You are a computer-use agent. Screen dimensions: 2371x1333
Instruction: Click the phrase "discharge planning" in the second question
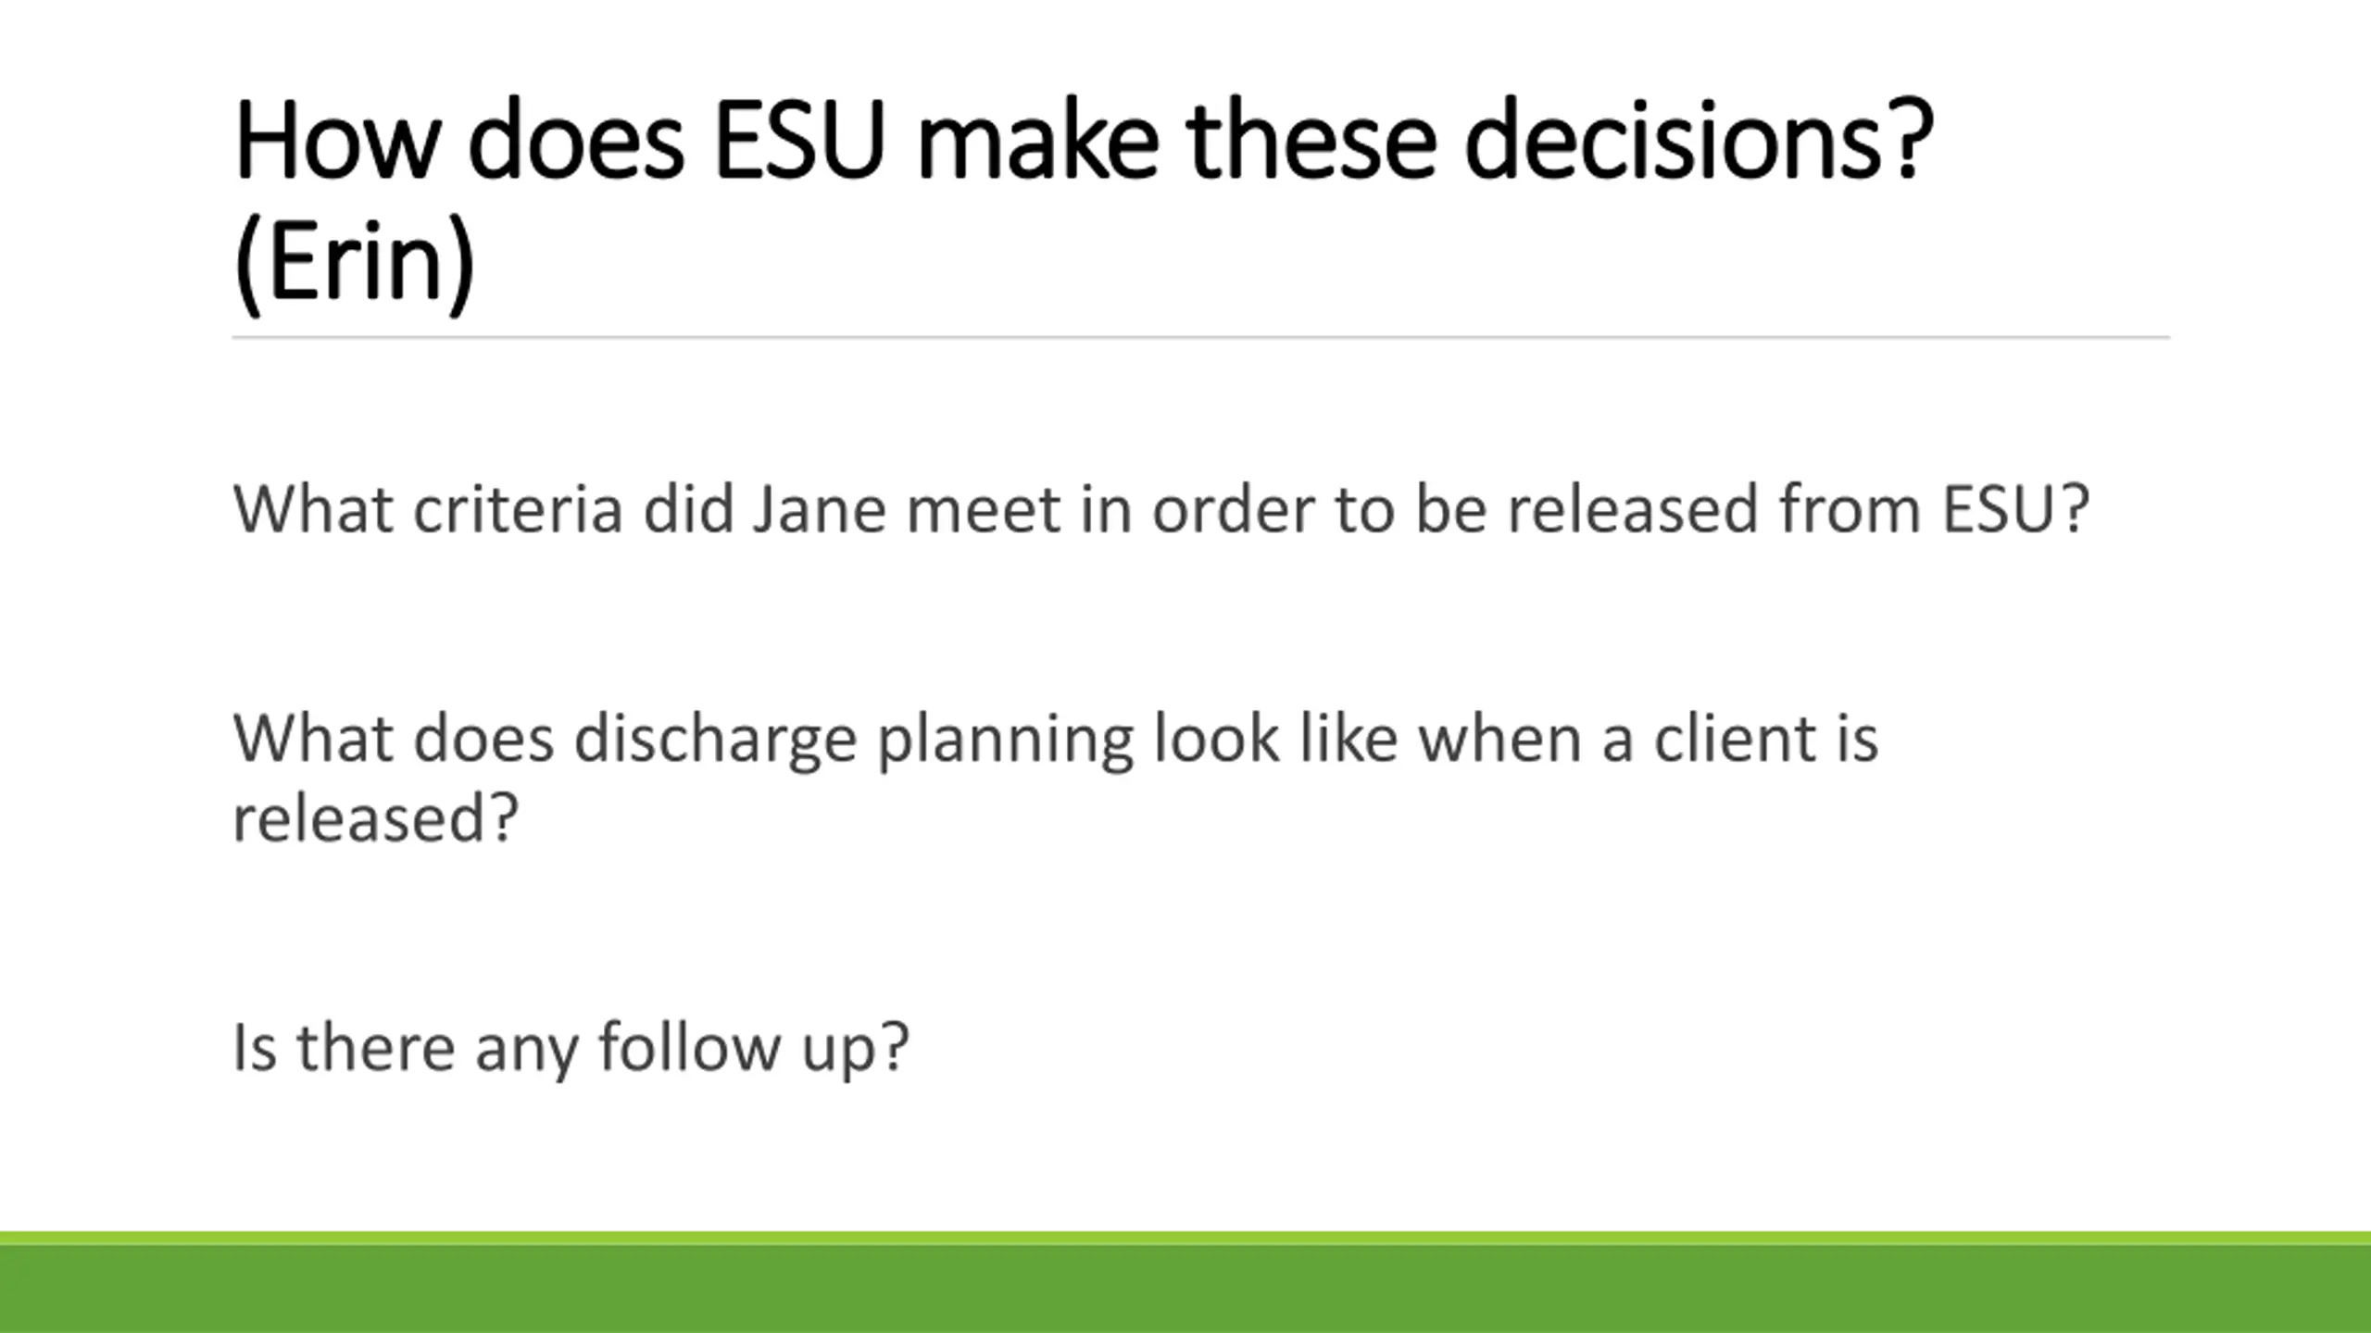852,741
